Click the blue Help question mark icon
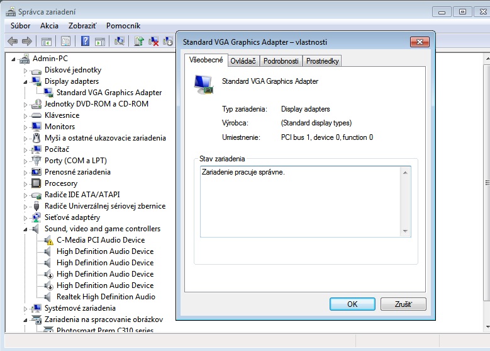The width and height of the screenshot is (490, 351). coord(85,42)
